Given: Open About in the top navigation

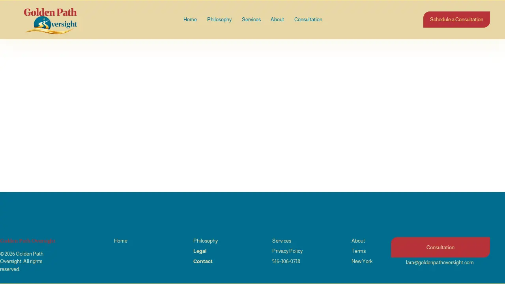Looking at the screenshot, I should click(277, 20).
